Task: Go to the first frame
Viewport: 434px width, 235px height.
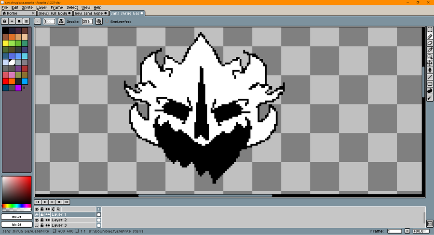Action: pyautogui.click(x=38, y=202)
